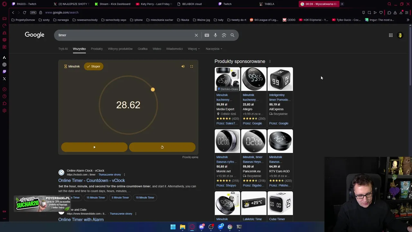
Task: Open ChatGPT in the Opera sidebar
Action: point(4,64)
